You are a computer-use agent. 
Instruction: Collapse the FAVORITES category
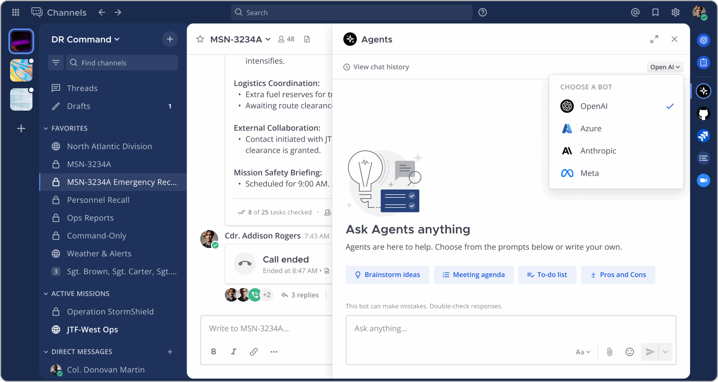pyautogui.click(x=66, y=128)
